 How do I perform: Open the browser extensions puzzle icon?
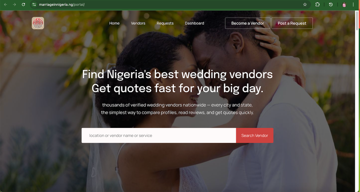coord(318,4)
